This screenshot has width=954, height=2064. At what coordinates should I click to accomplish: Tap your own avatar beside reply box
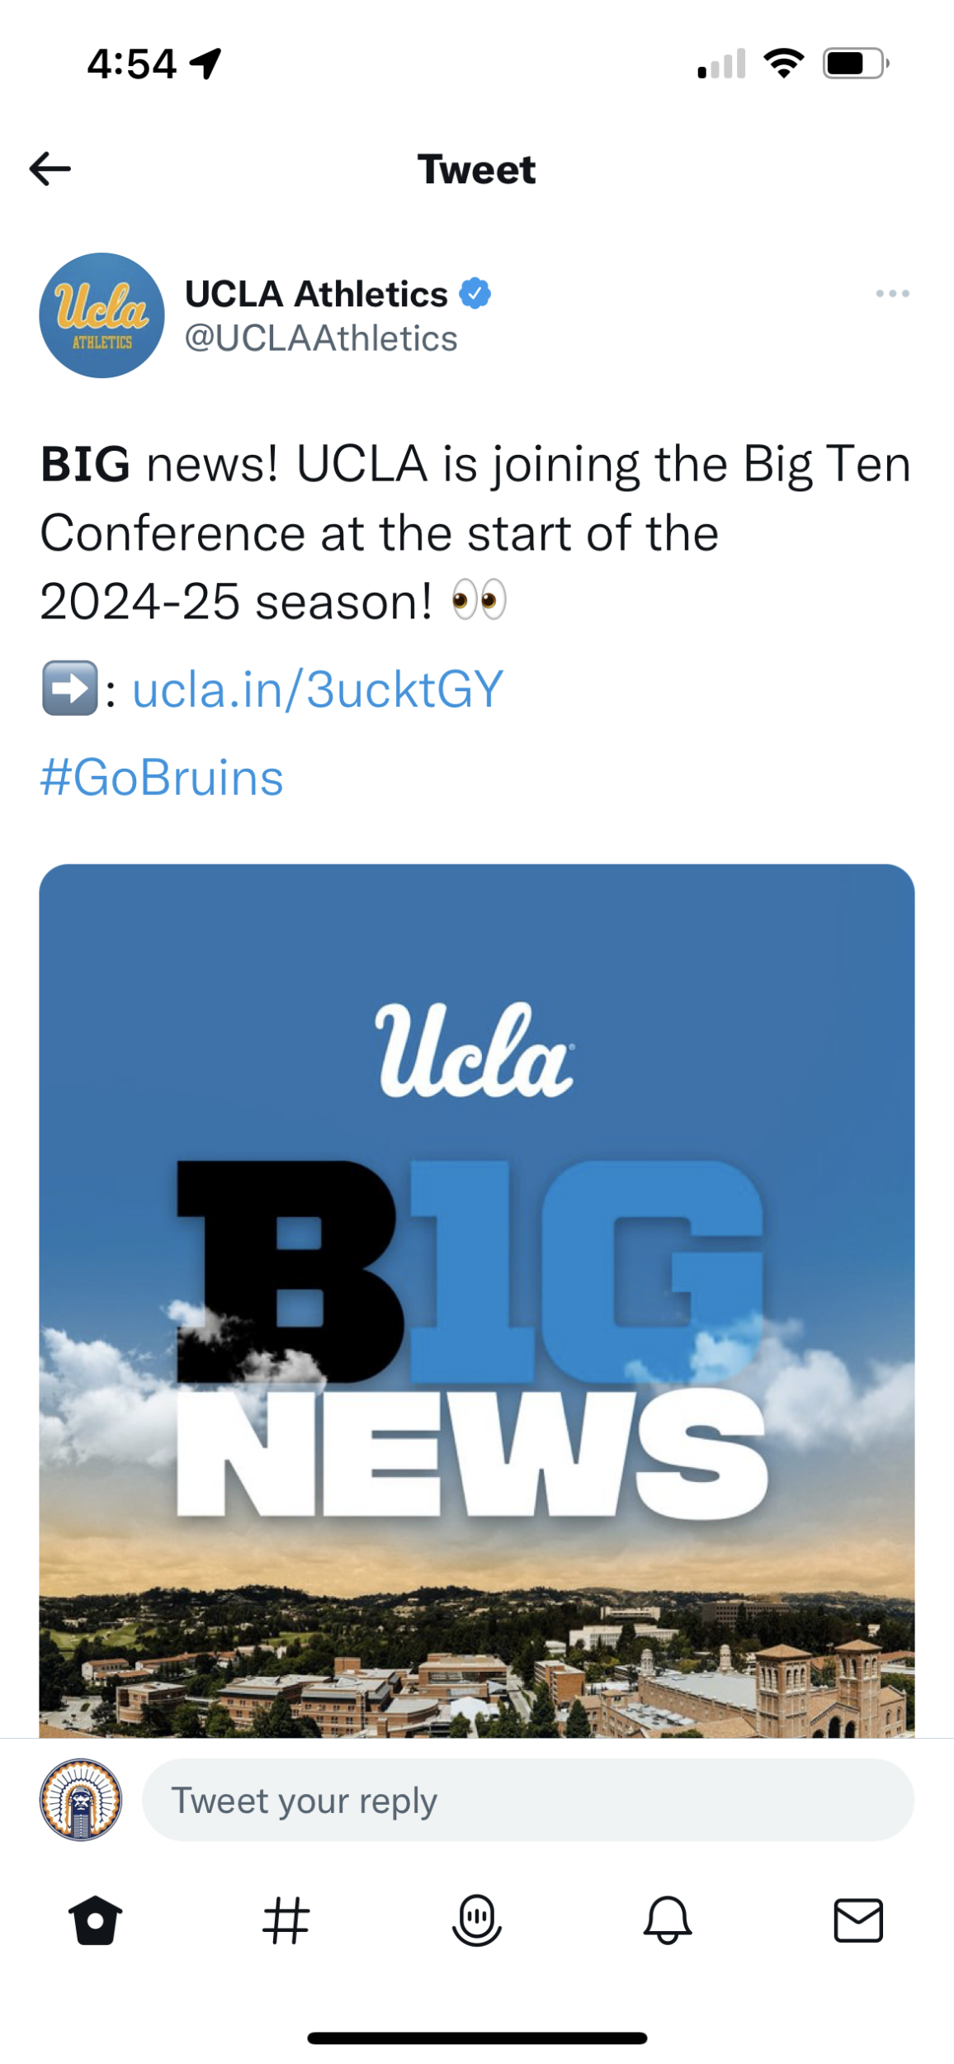[x=81, y=1801]
